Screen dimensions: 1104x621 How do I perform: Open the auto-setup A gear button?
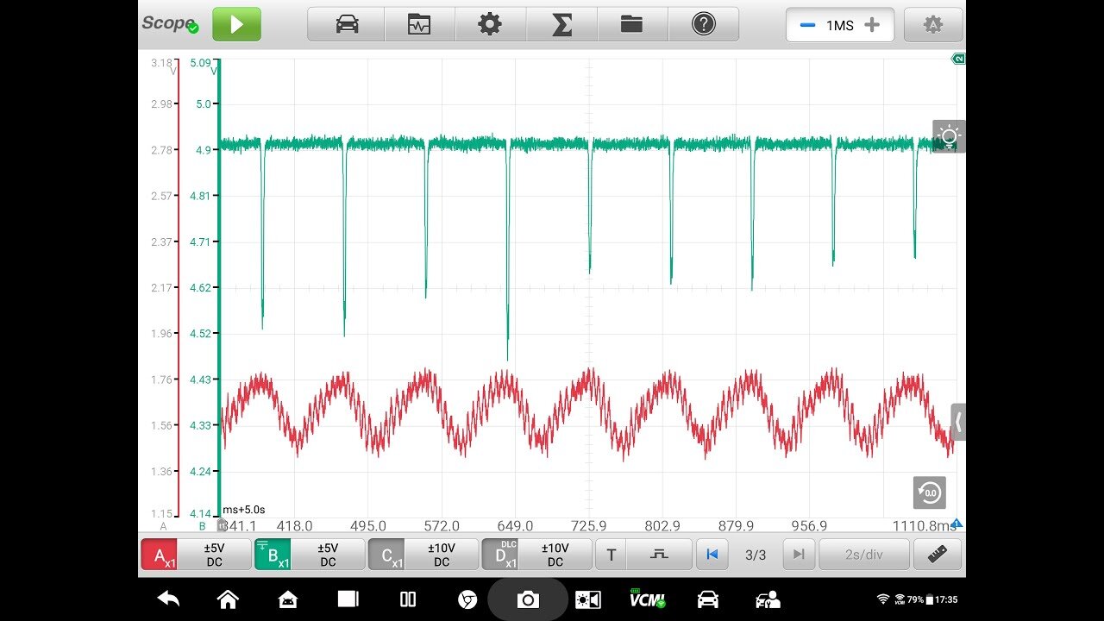point(933,25)
